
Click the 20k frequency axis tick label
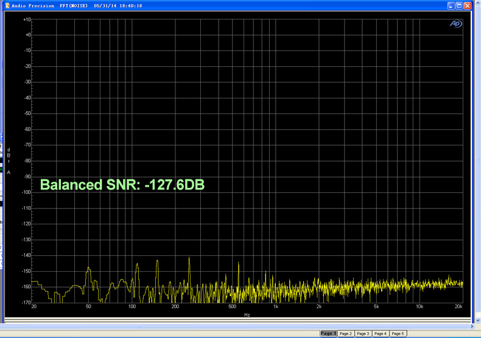pos(459,307)
